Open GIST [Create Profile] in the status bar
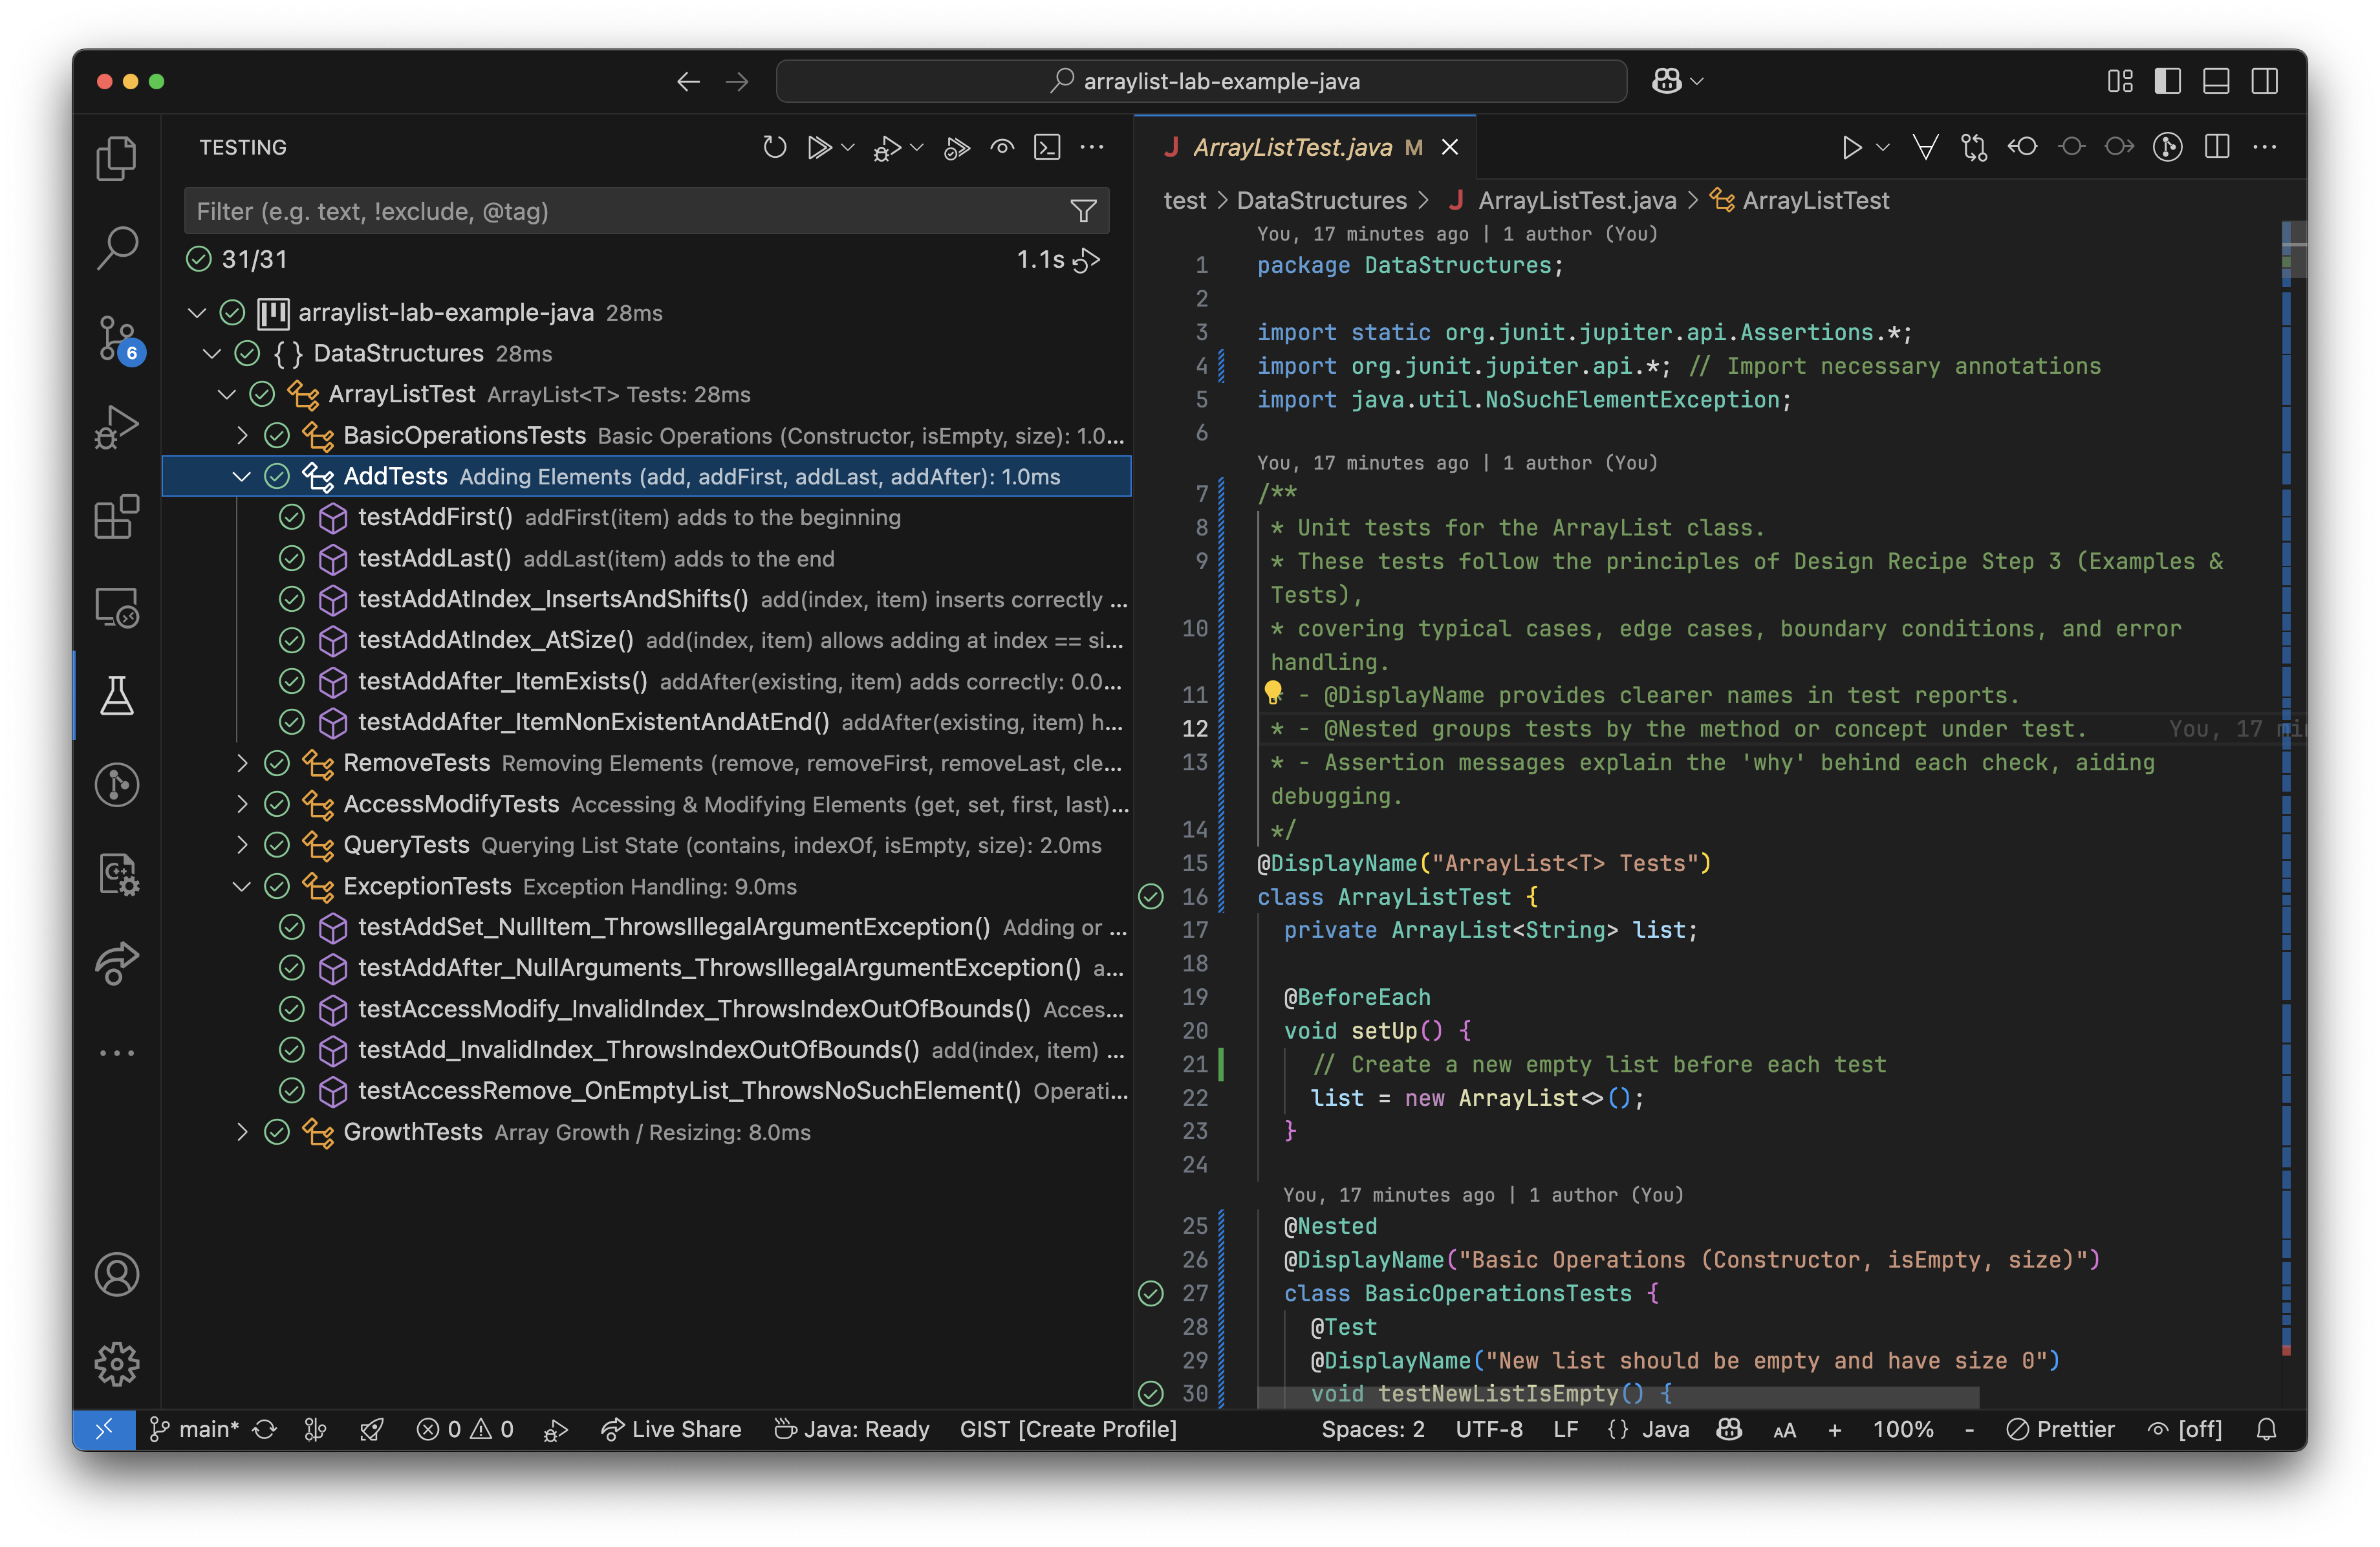The image size is (2380, 1547). 1067,1429
